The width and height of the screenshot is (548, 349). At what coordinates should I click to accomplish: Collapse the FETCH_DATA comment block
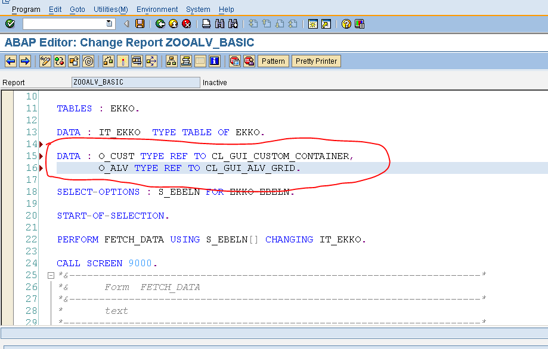pos(51,275)
